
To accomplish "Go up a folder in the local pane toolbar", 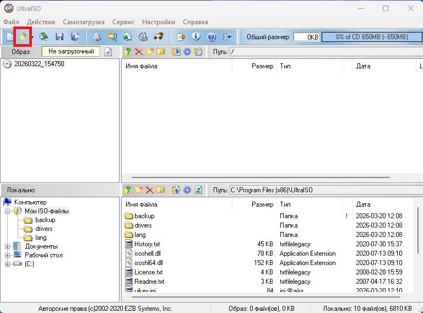I will (128, 190).
